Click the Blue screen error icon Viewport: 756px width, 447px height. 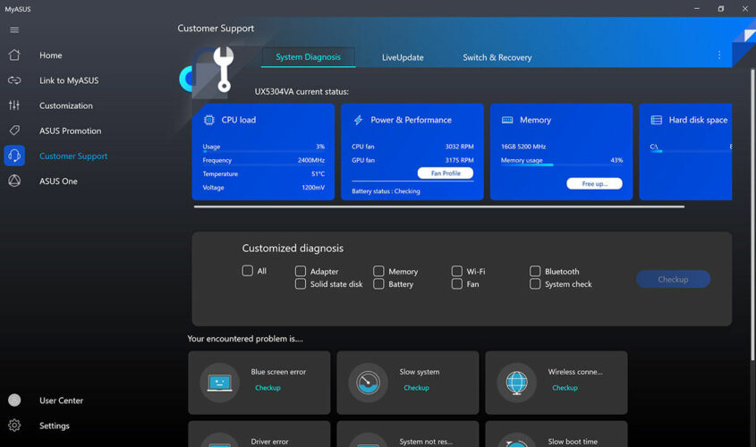tap(219, 382)
